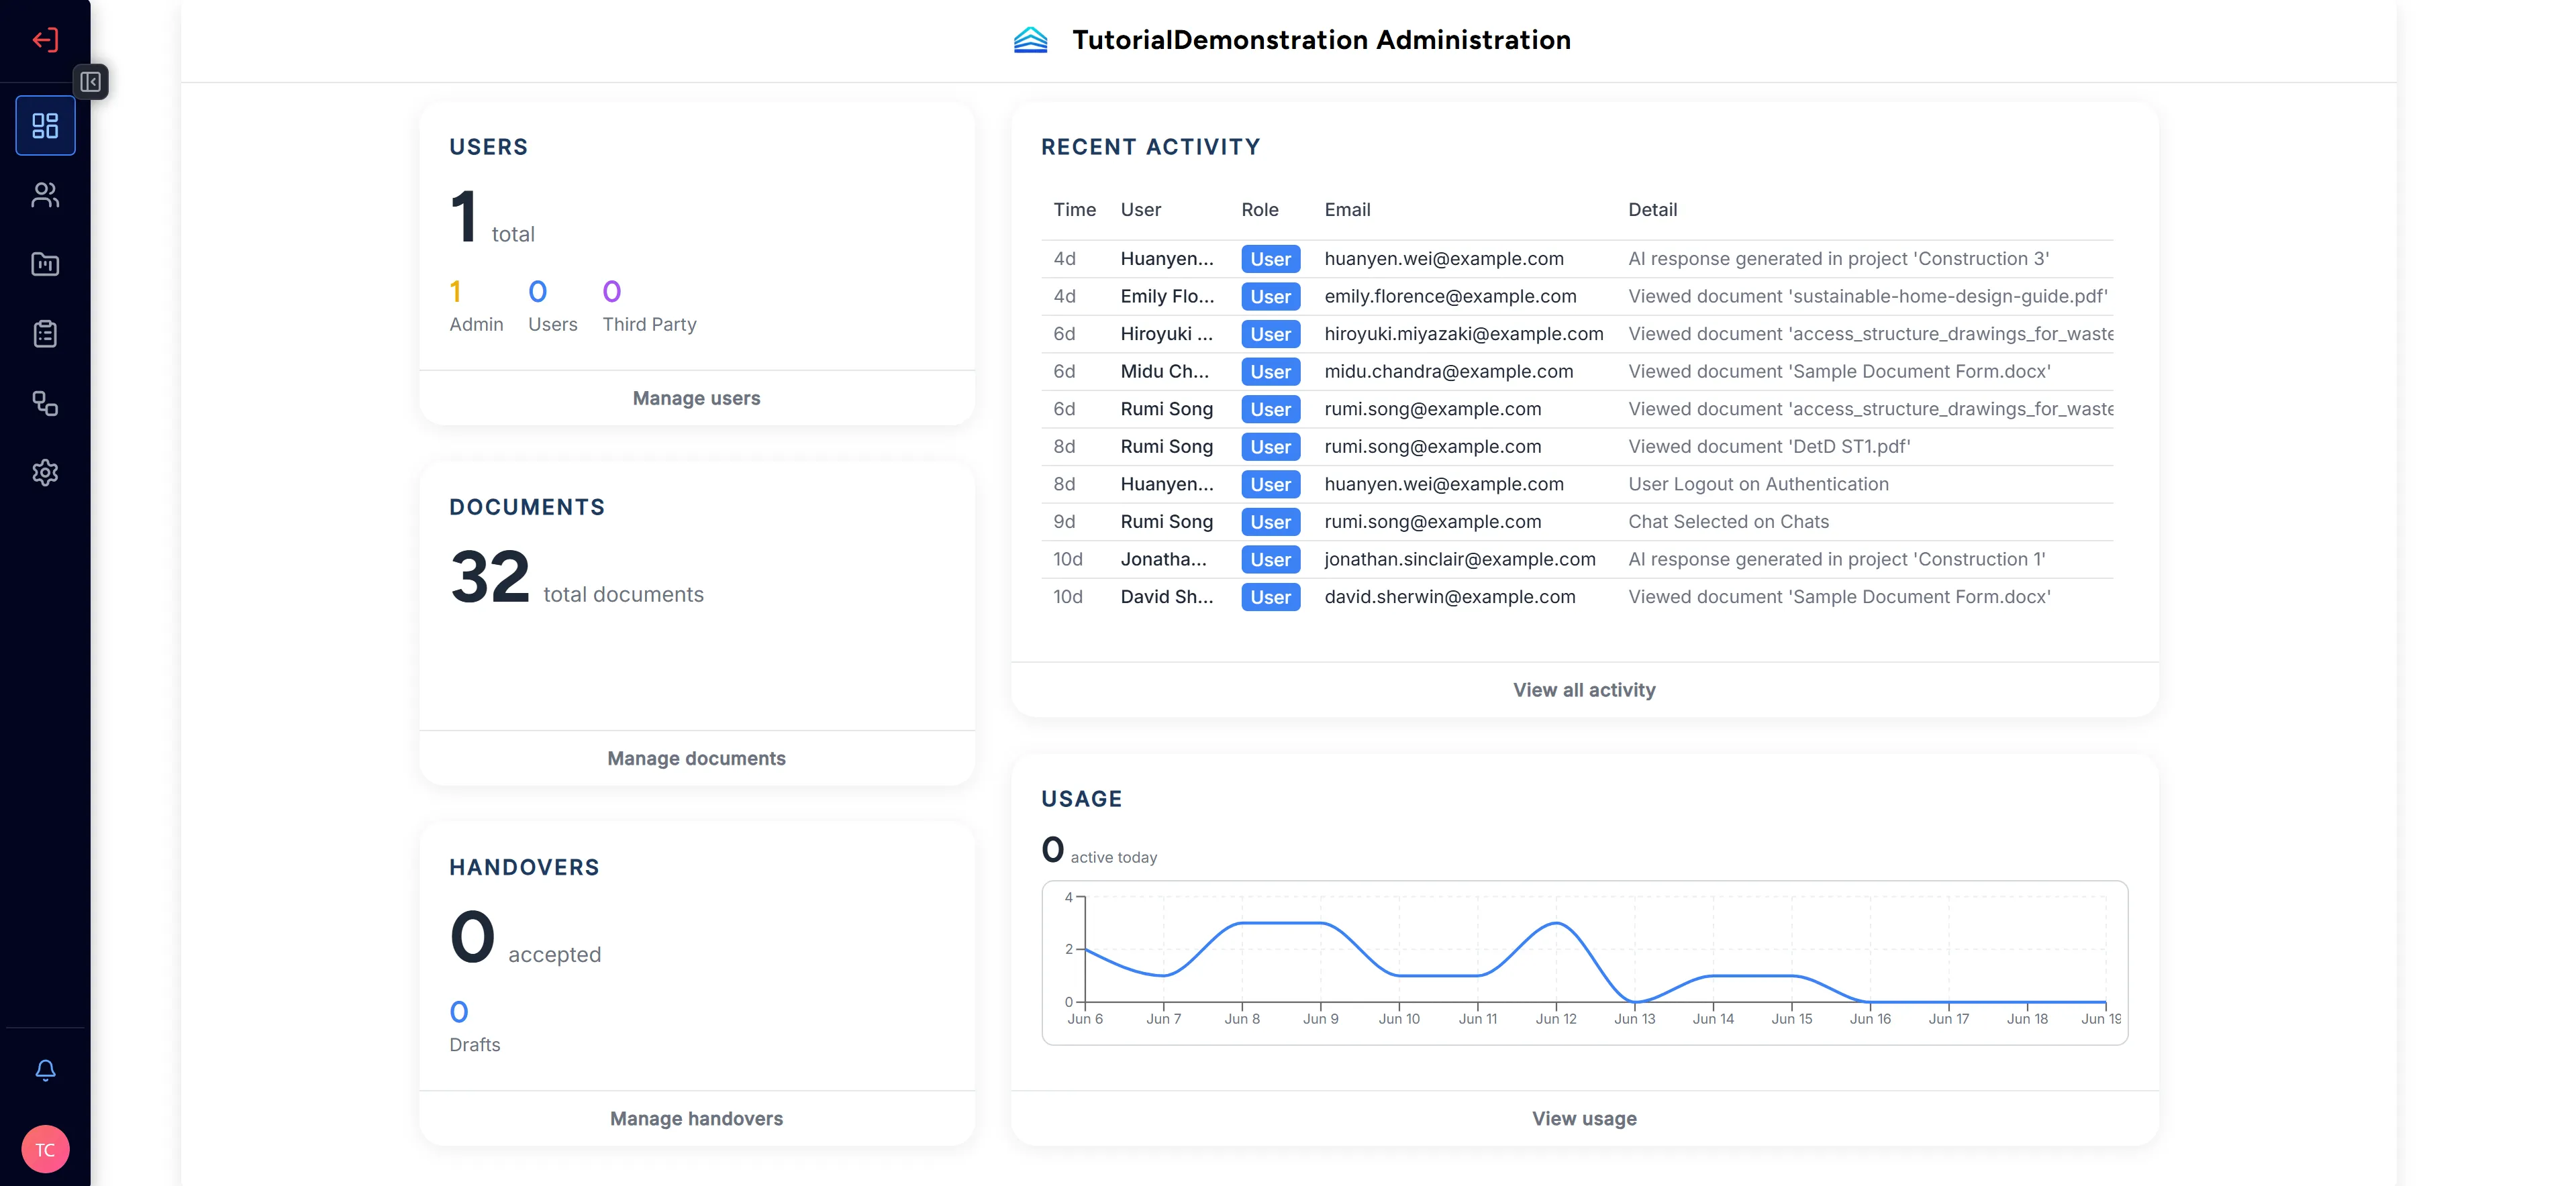The width and height of the screenshot is (2576, 1186).
Task: Collapse the sidebar with the panel toggle
Action: pyautogui.click(x=91, y=82)
